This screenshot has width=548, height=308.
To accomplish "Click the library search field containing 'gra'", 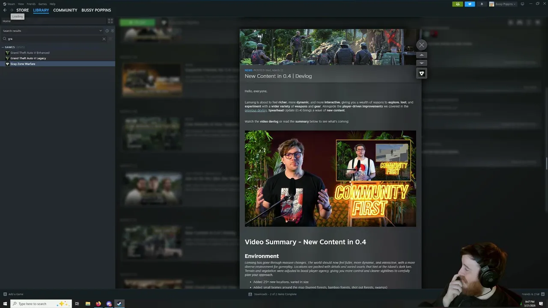I will pyautogui.click(x=54, y=39).
